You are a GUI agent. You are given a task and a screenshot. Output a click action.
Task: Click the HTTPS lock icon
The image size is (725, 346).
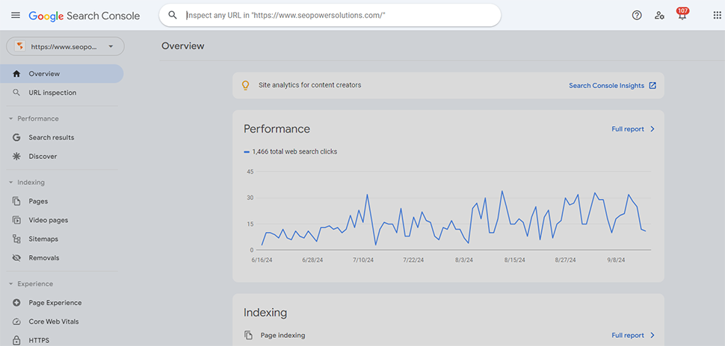tap(16, 341)
